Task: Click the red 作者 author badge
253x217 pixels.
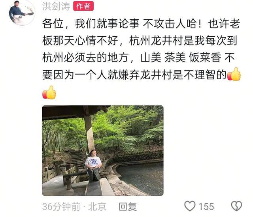Action: pos(83,6)
